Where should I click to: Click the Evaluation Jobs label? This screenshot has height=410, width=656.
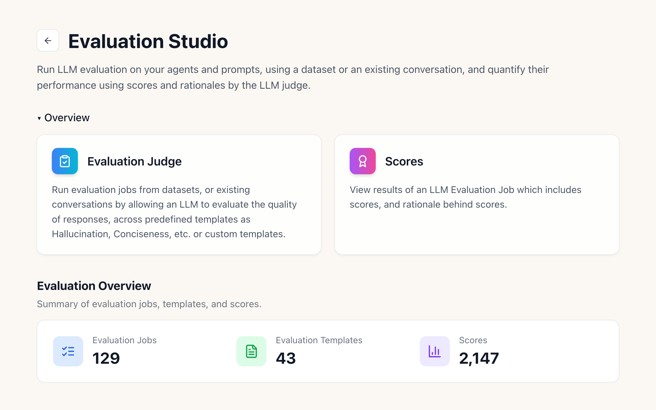pyautogui.click(x=124, y=340)
